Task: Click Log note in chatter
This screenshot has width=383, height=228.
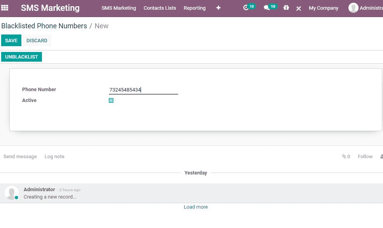Action: click(54, 157)
